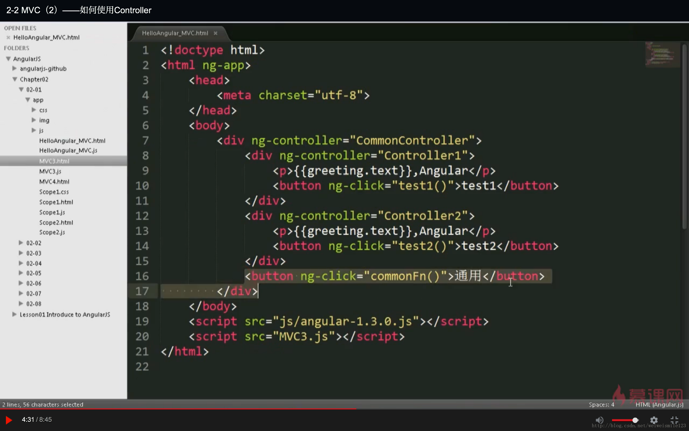Click the editor vertical scrollbar
Image resolution: width=689 pixels, height=431 pixels.
tap(685, 137)
